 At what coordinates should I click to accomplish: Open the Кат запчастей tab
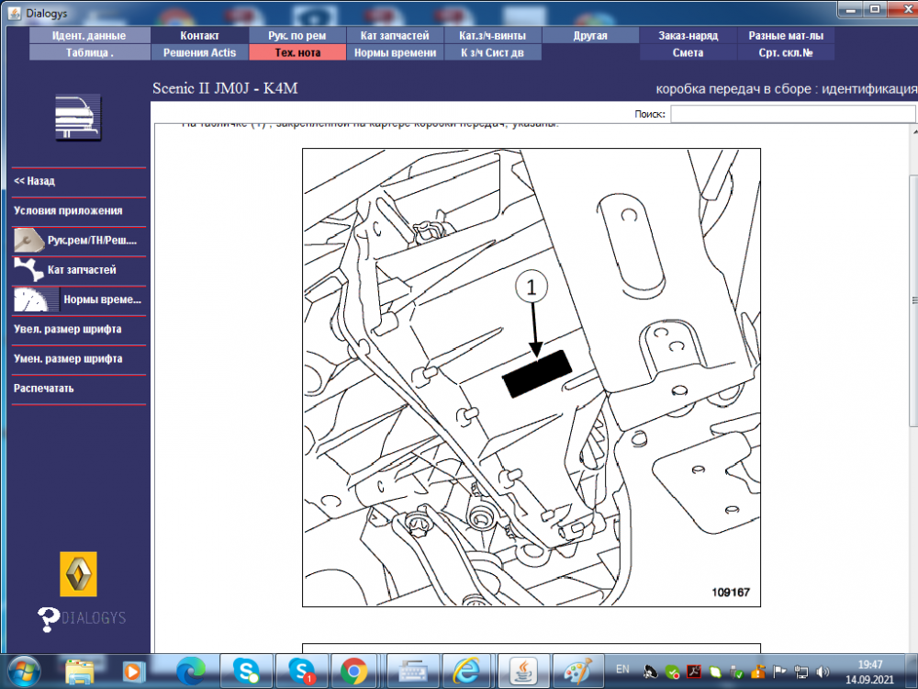click(395, 35)
